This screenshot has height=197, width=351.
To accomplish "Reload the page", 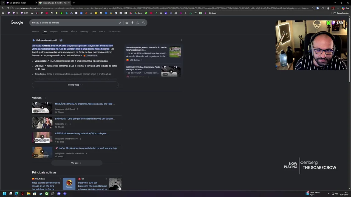I will tap(8, 8).
